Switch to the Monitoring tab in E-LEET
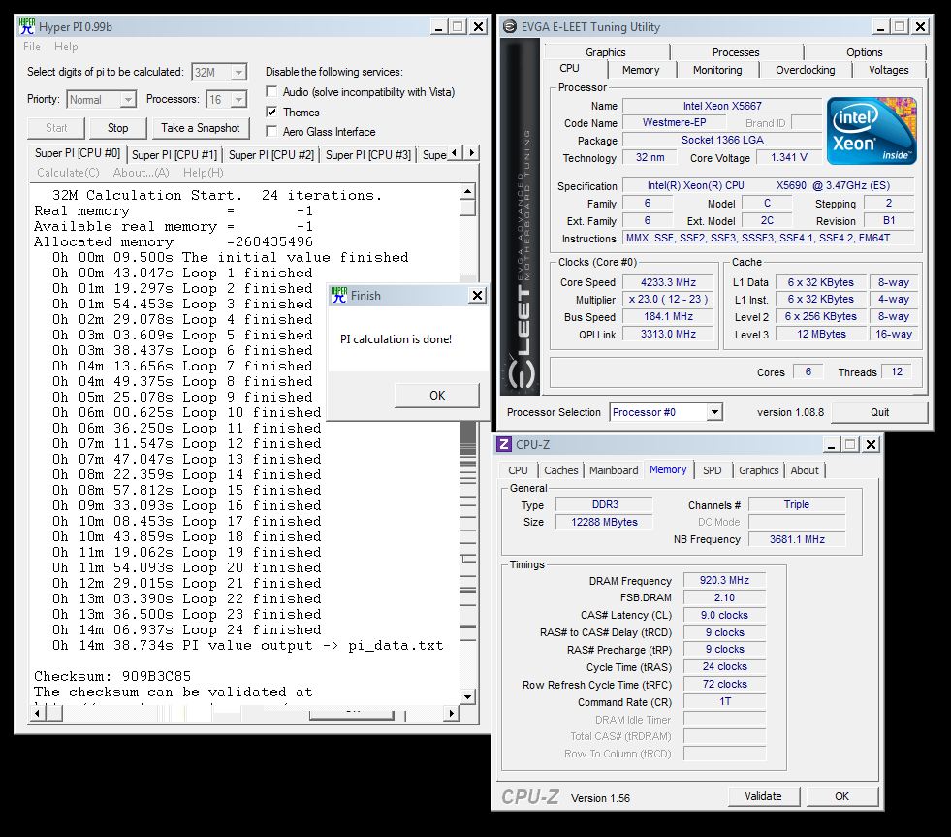 [x=717, y=70]
